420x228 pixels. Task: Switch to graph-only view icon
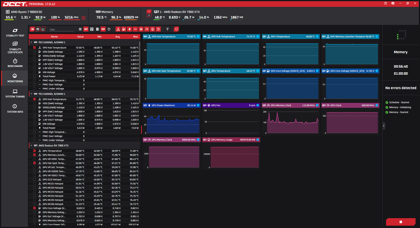(43, 29)
